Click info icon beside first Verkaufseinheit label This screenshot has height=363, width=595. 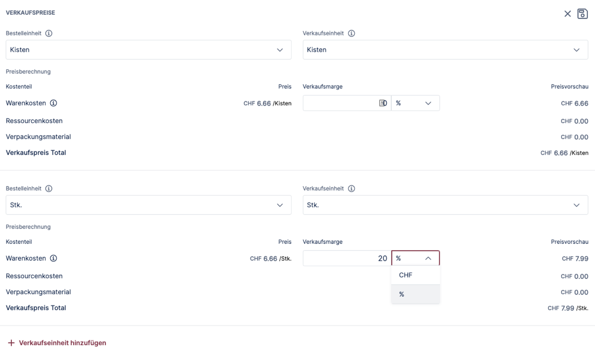[351, 33]
